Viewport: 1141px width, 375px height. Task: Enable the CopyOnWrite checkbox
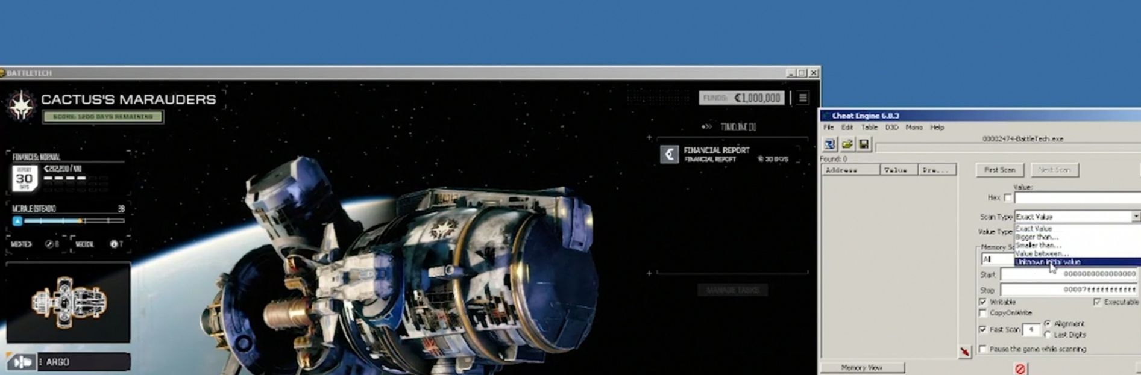[x=982, y=313]
